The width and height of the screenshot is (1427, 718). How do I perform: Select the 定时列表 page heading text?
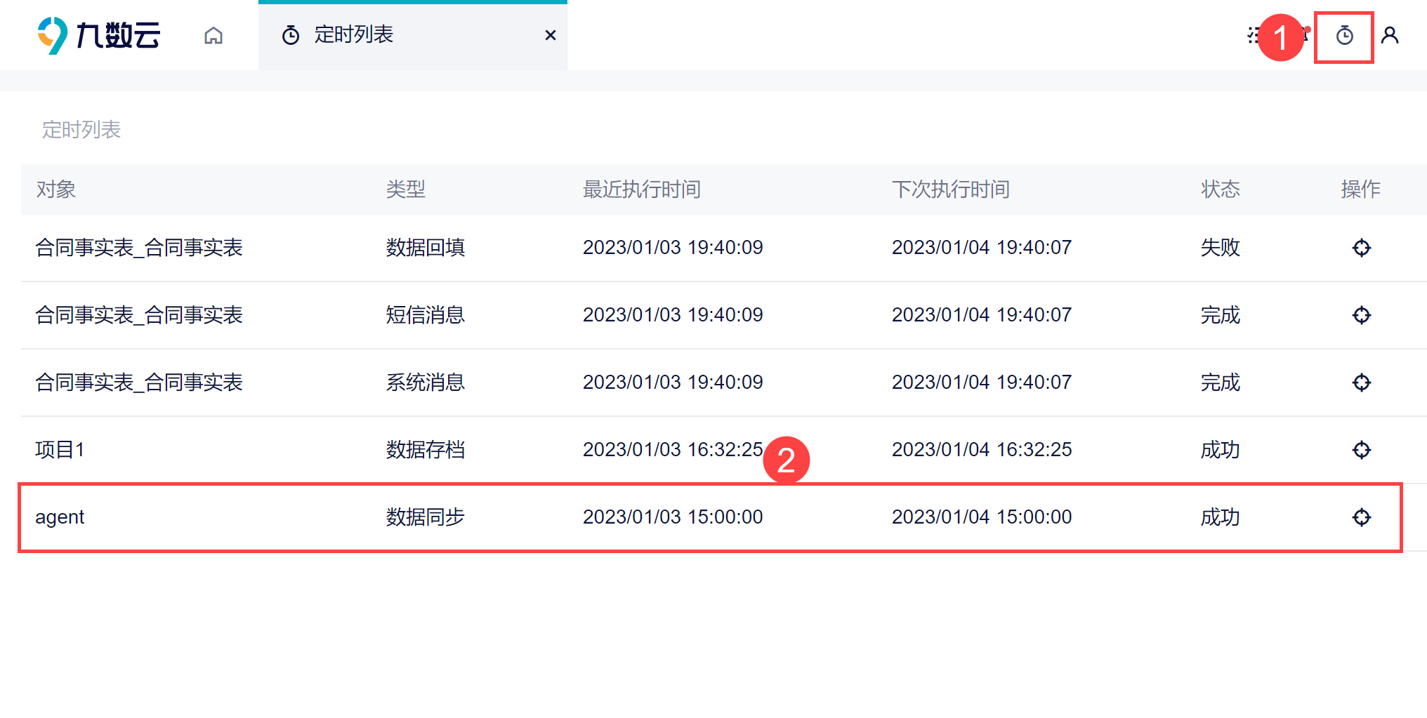(81, 130)
